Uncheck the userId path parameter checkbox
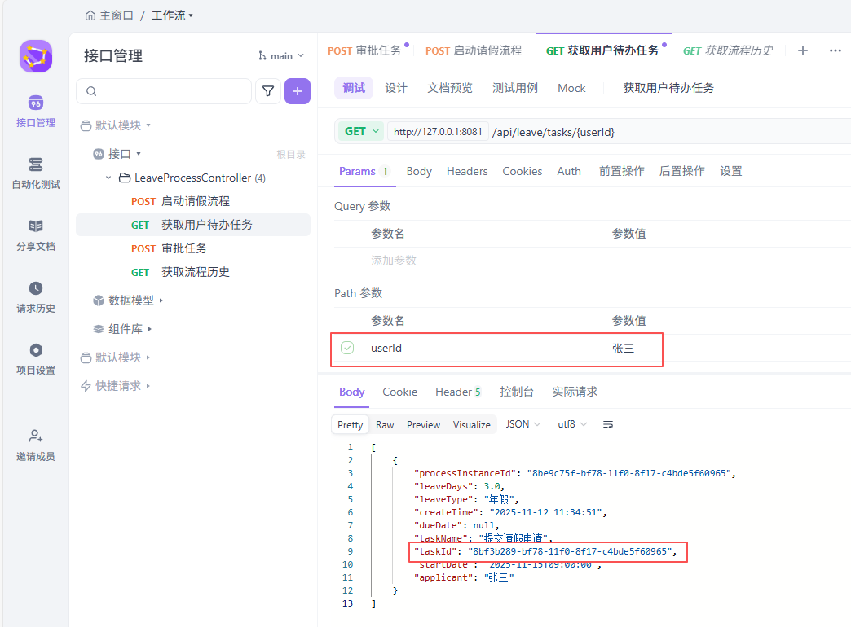This screenshot has width=851, height=627. point(347,349)
